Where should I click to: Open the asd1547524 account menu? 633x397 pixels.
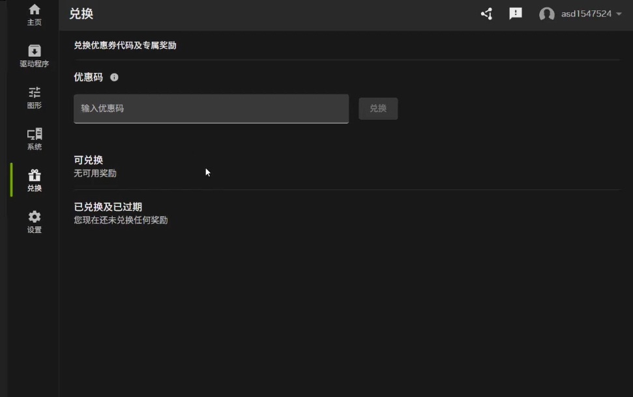click(x=586, y=14)
